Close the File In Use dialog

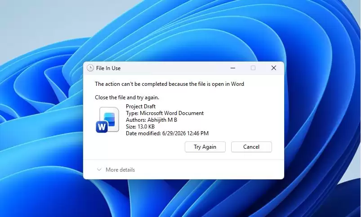pos(273,68)
